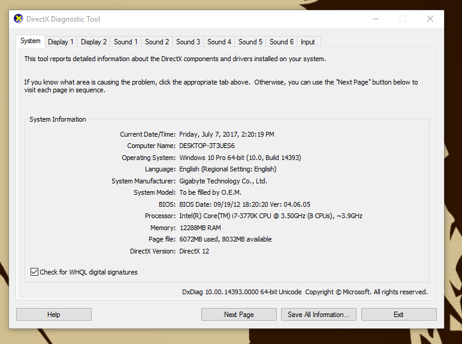Click the 6072MB used page file value
The height and width of the screenshot is (344, 462).
225,239
